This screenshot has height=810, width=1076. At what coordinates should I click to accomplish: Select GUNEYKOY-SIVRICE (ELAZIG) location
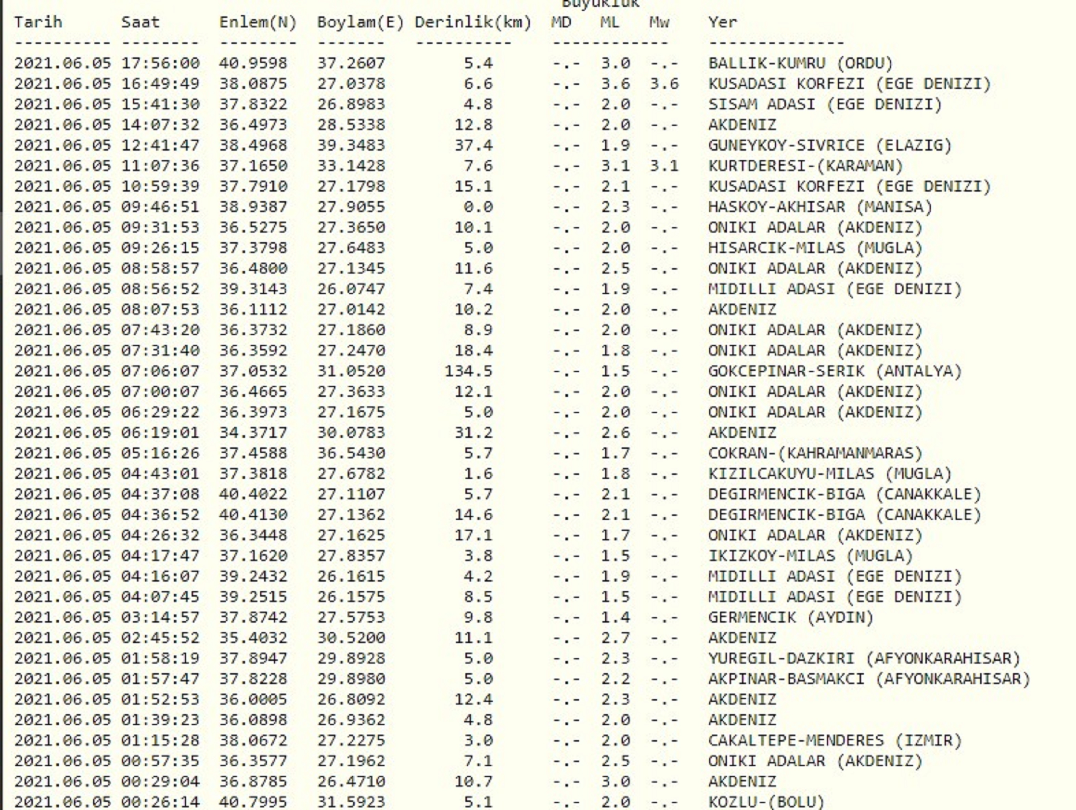[830, 145]
